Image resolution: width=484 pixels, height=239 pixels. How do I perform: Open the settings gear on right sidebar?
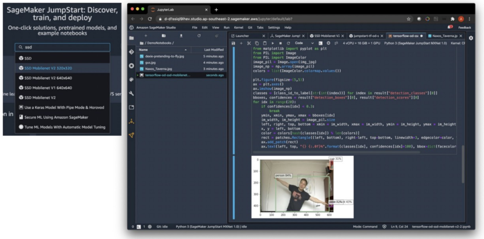[471, 38]
